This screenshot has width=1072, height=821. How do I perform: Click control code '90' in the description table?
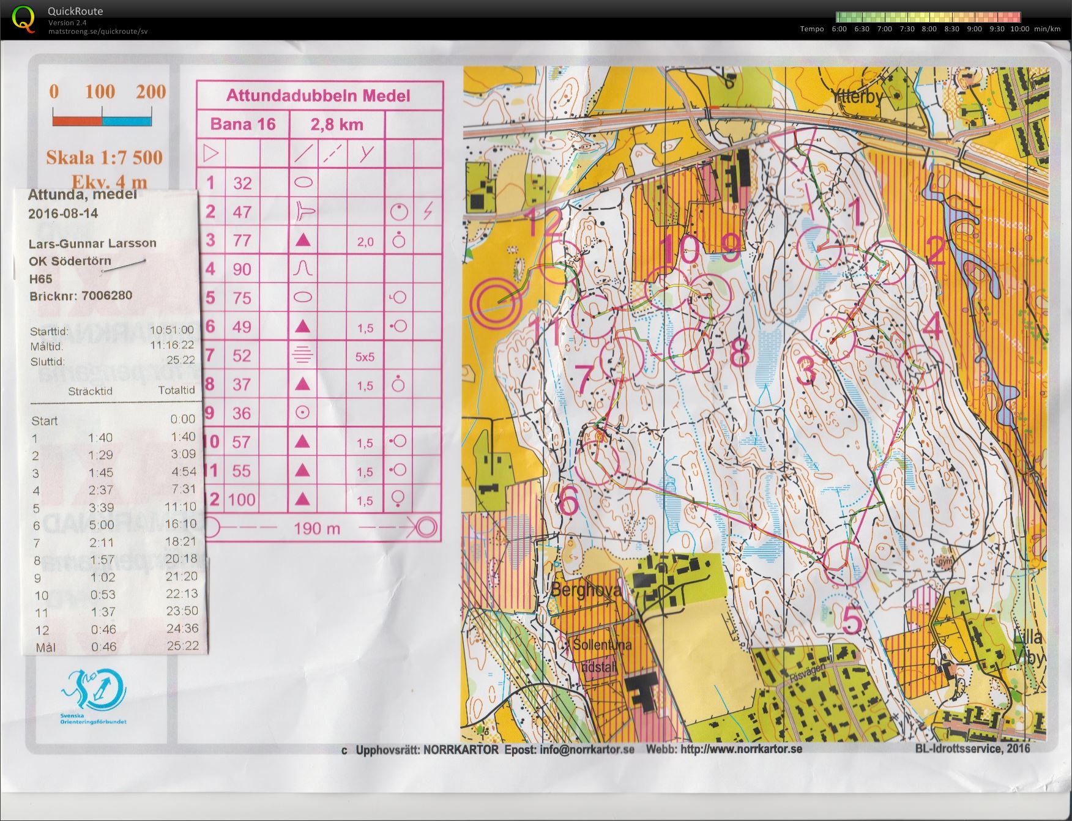[x=242, y=269]
